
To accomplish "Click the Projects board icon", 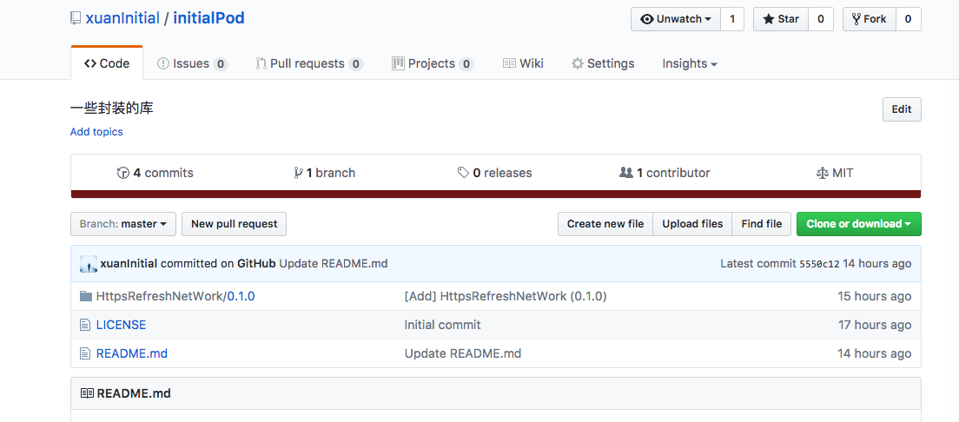I will point(398,63).
